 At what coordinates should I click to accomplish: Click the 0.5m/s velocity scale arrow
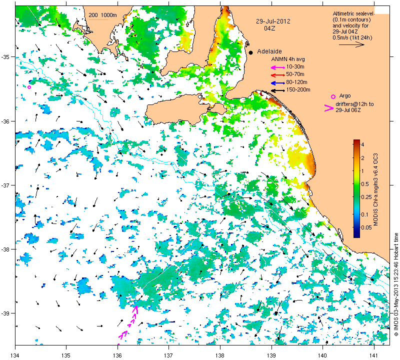pyautogui.click(x=352, y=44)
